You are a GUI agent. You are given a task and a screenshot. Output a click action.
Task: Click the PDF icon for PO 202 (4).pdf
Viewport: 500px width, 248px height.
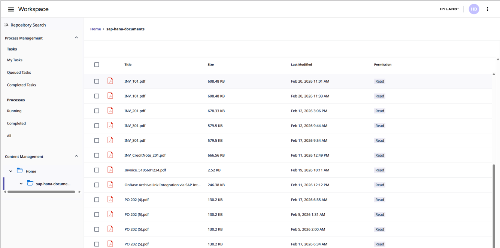110,199
